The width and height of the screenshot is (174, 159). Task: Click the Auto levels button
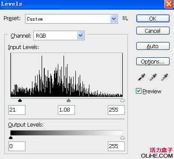[153, 46]
